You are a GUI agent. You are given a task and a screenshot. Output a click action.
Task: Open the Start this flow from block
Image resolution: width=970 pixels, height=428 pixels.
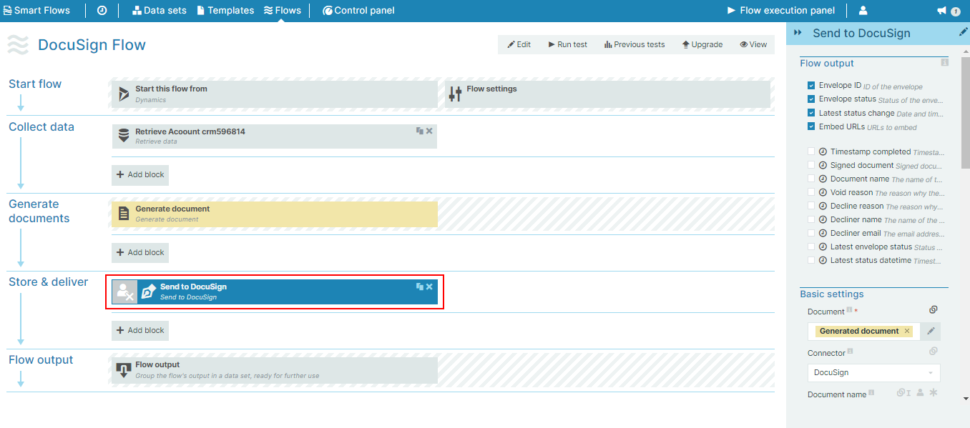tap(274, 94)
